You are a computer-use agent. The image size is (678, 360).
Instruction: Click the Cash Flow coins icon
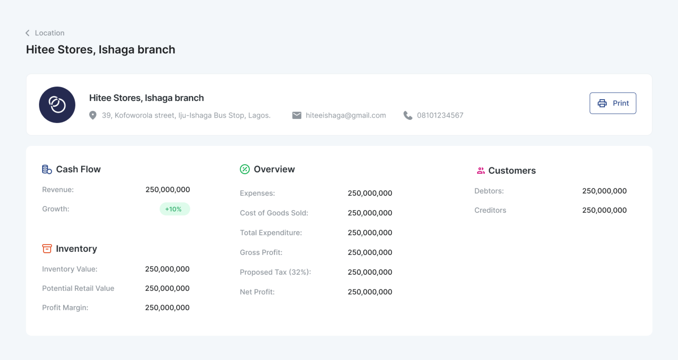[x=47, y=169]
